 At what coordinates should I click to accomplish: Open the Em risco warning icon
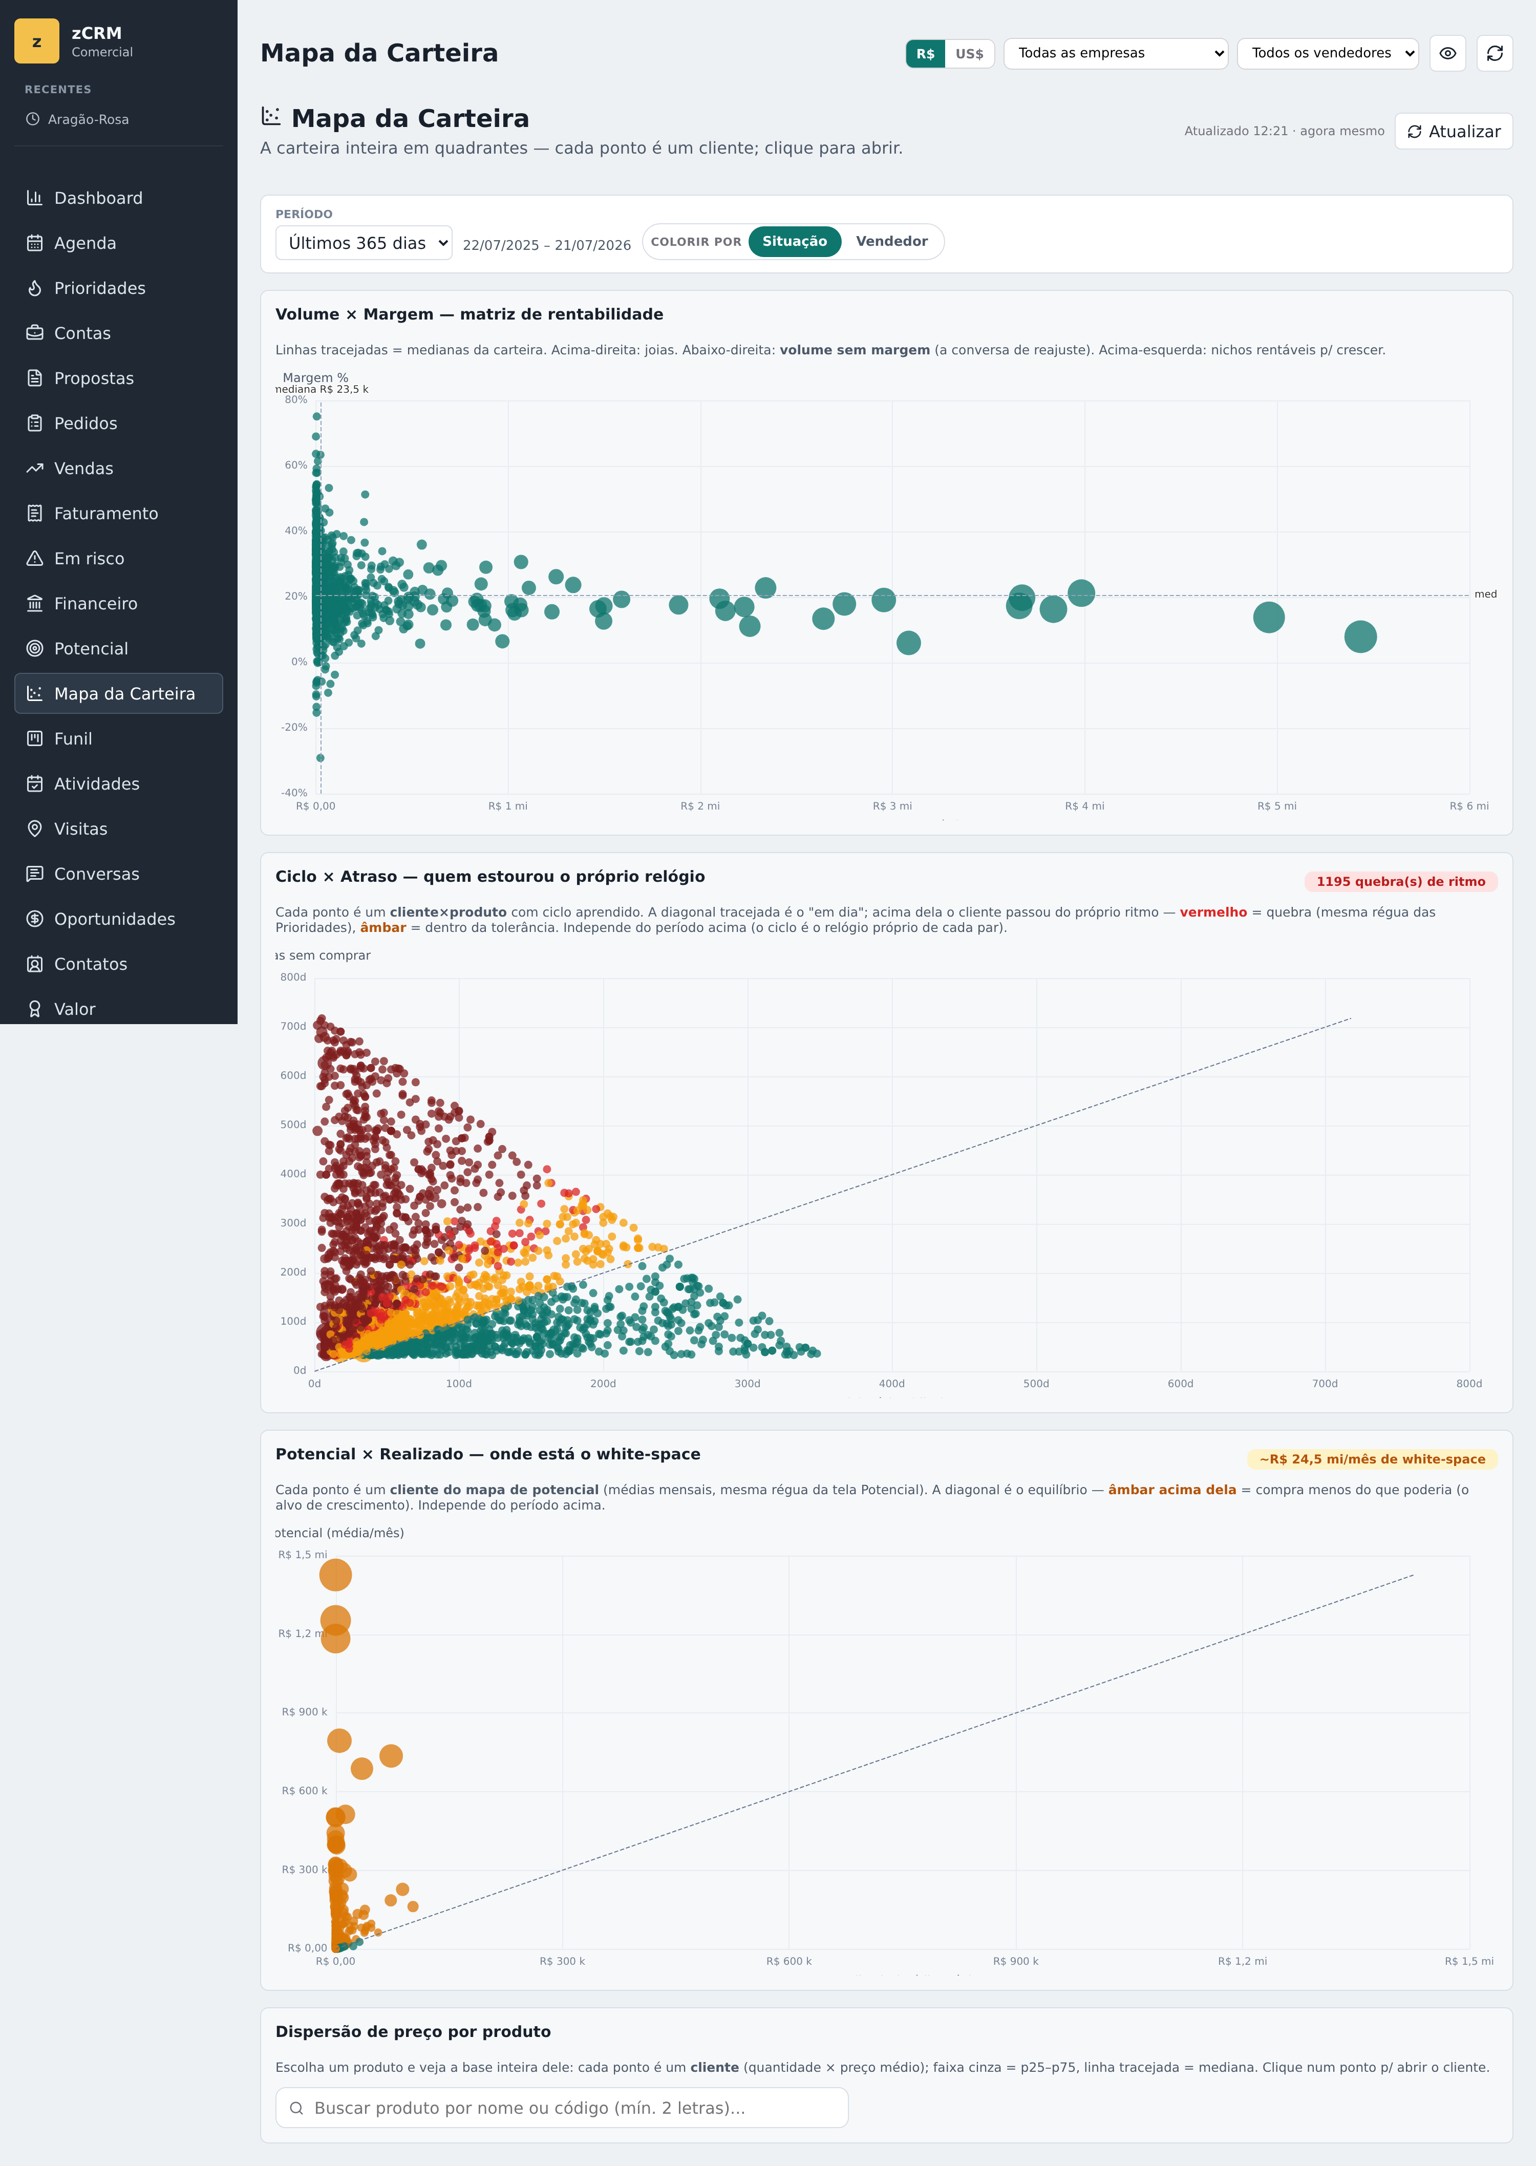(35, 558)
